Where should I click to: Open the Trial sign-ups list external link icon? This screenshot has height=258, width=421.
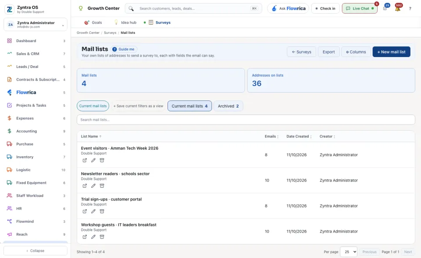(x=85, y=211)
